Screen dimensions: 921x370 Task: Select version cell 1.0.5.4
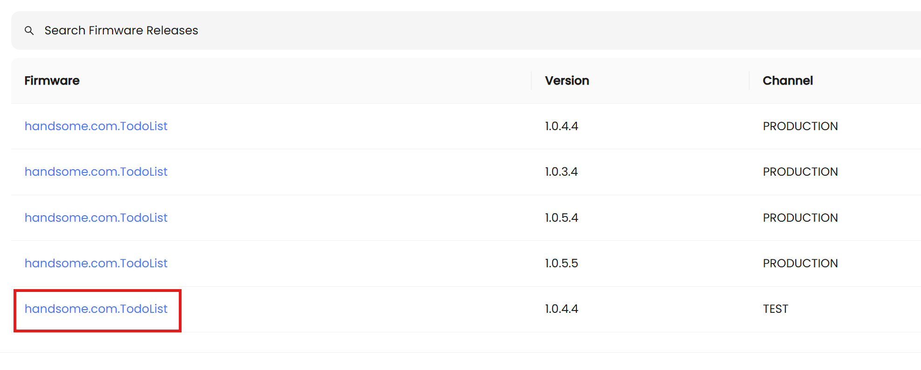pos(562,218)
